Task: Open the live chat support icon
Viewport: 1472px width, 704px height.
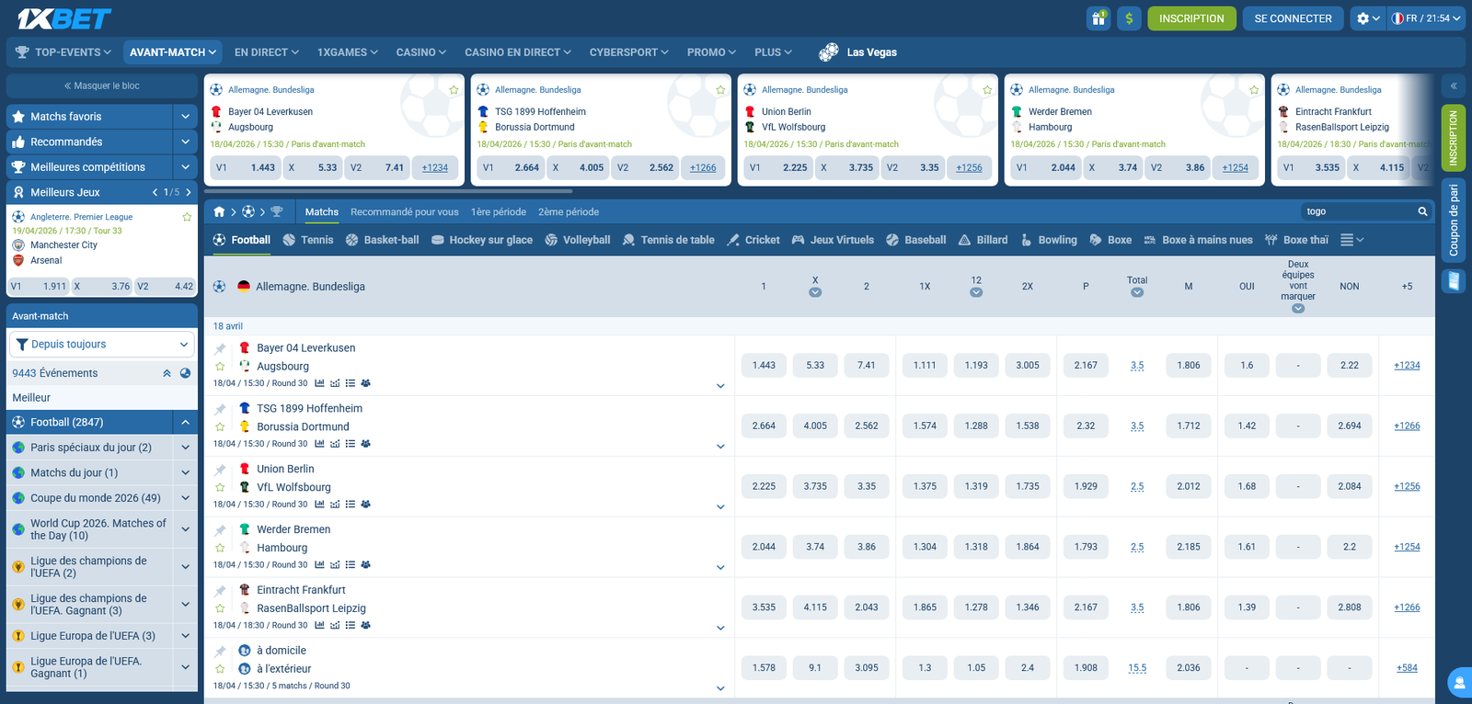Action: tap(1459, 683)
